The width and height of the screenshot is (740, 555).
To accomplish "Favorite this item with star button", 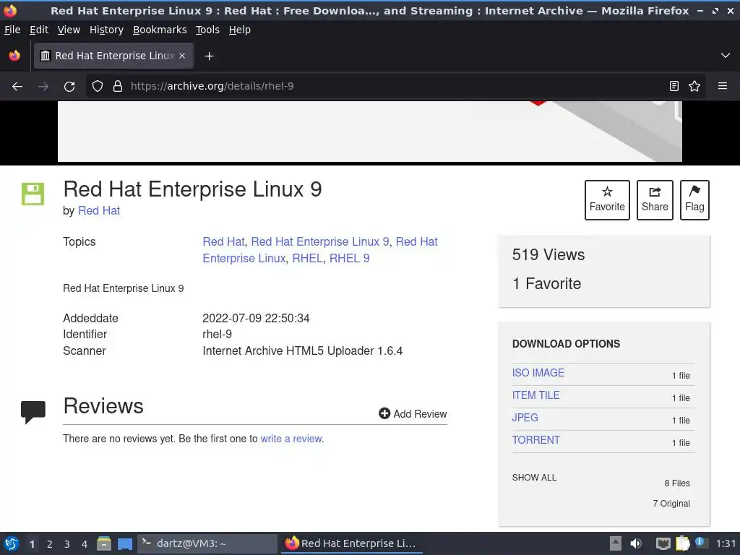I will [607, 200].
